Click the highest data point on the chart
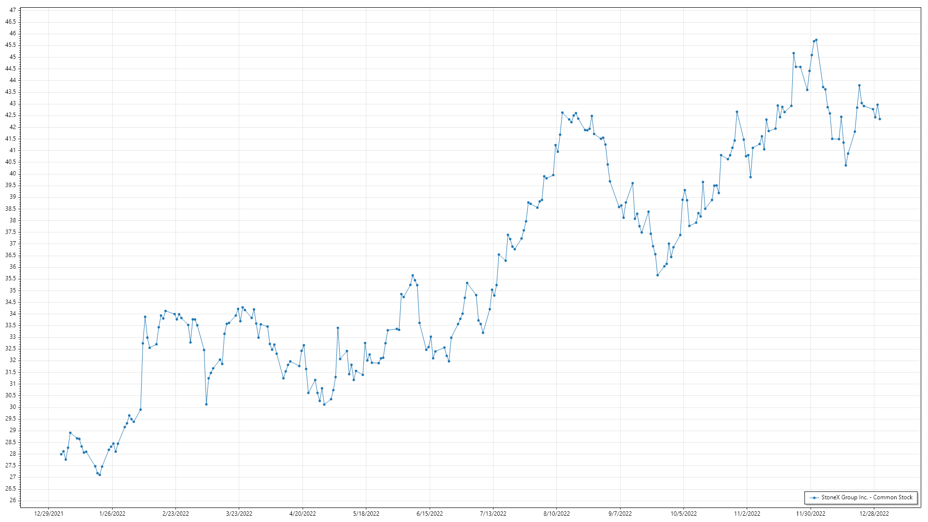Screen dimensions: 928x522 pos(816,40)
